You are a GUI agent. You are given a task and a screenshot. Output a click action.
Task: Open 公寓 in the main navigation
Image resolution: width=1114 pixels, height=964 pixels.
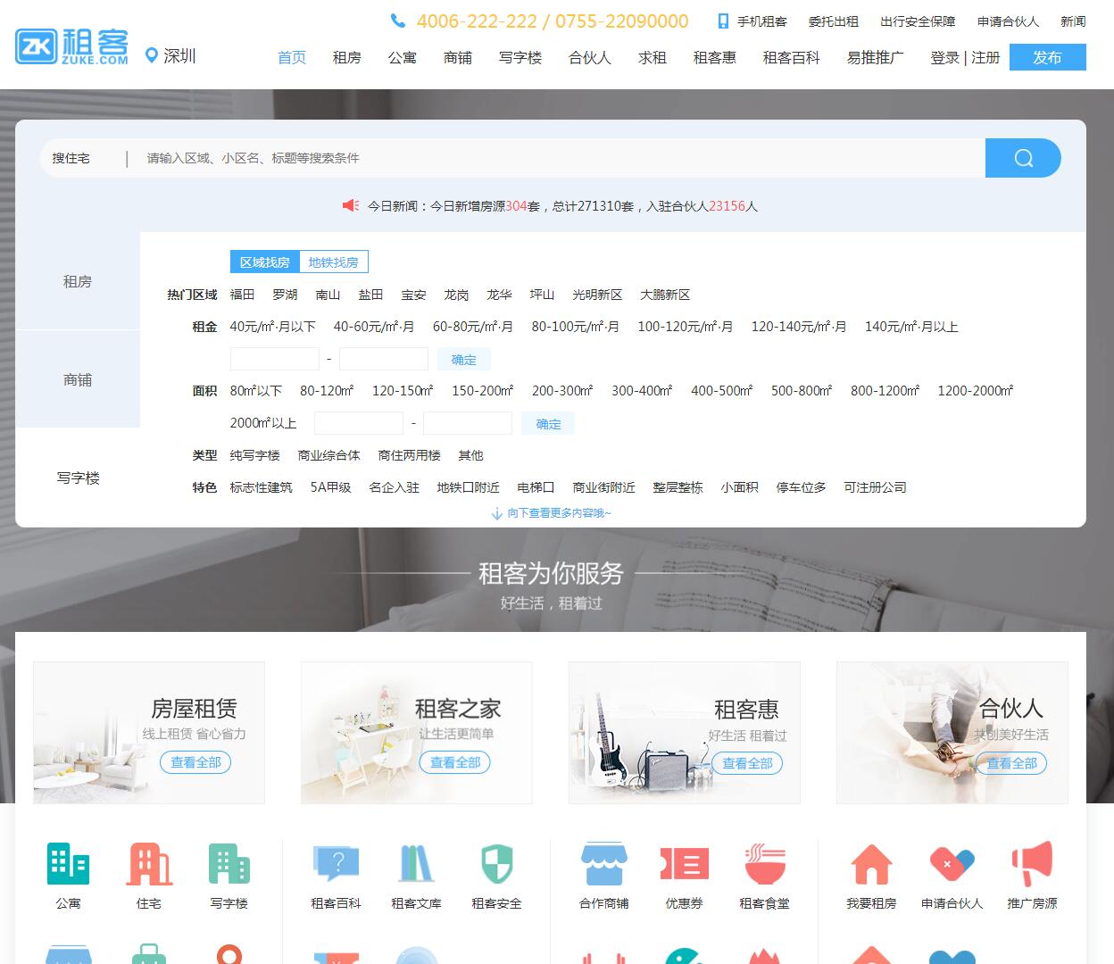click(x=403, y=57)
